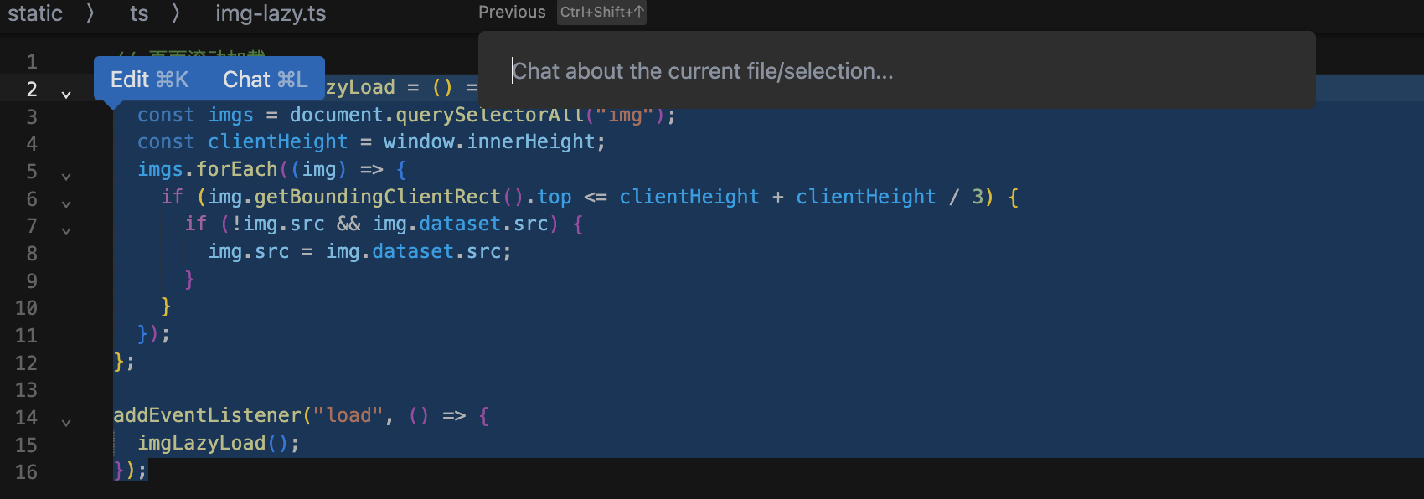The image size is (1424, 499).
Task: Click the imgLazyLoad() call on line 15
Action: tap(201, 444)
